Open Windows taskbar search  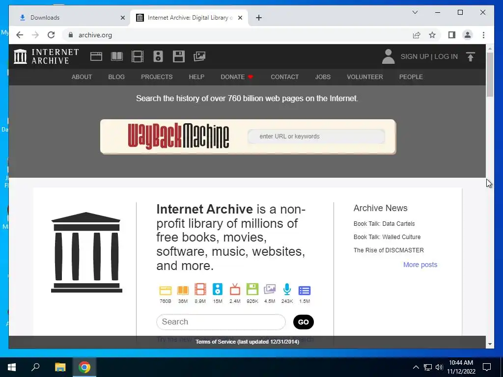coord(35,367)
